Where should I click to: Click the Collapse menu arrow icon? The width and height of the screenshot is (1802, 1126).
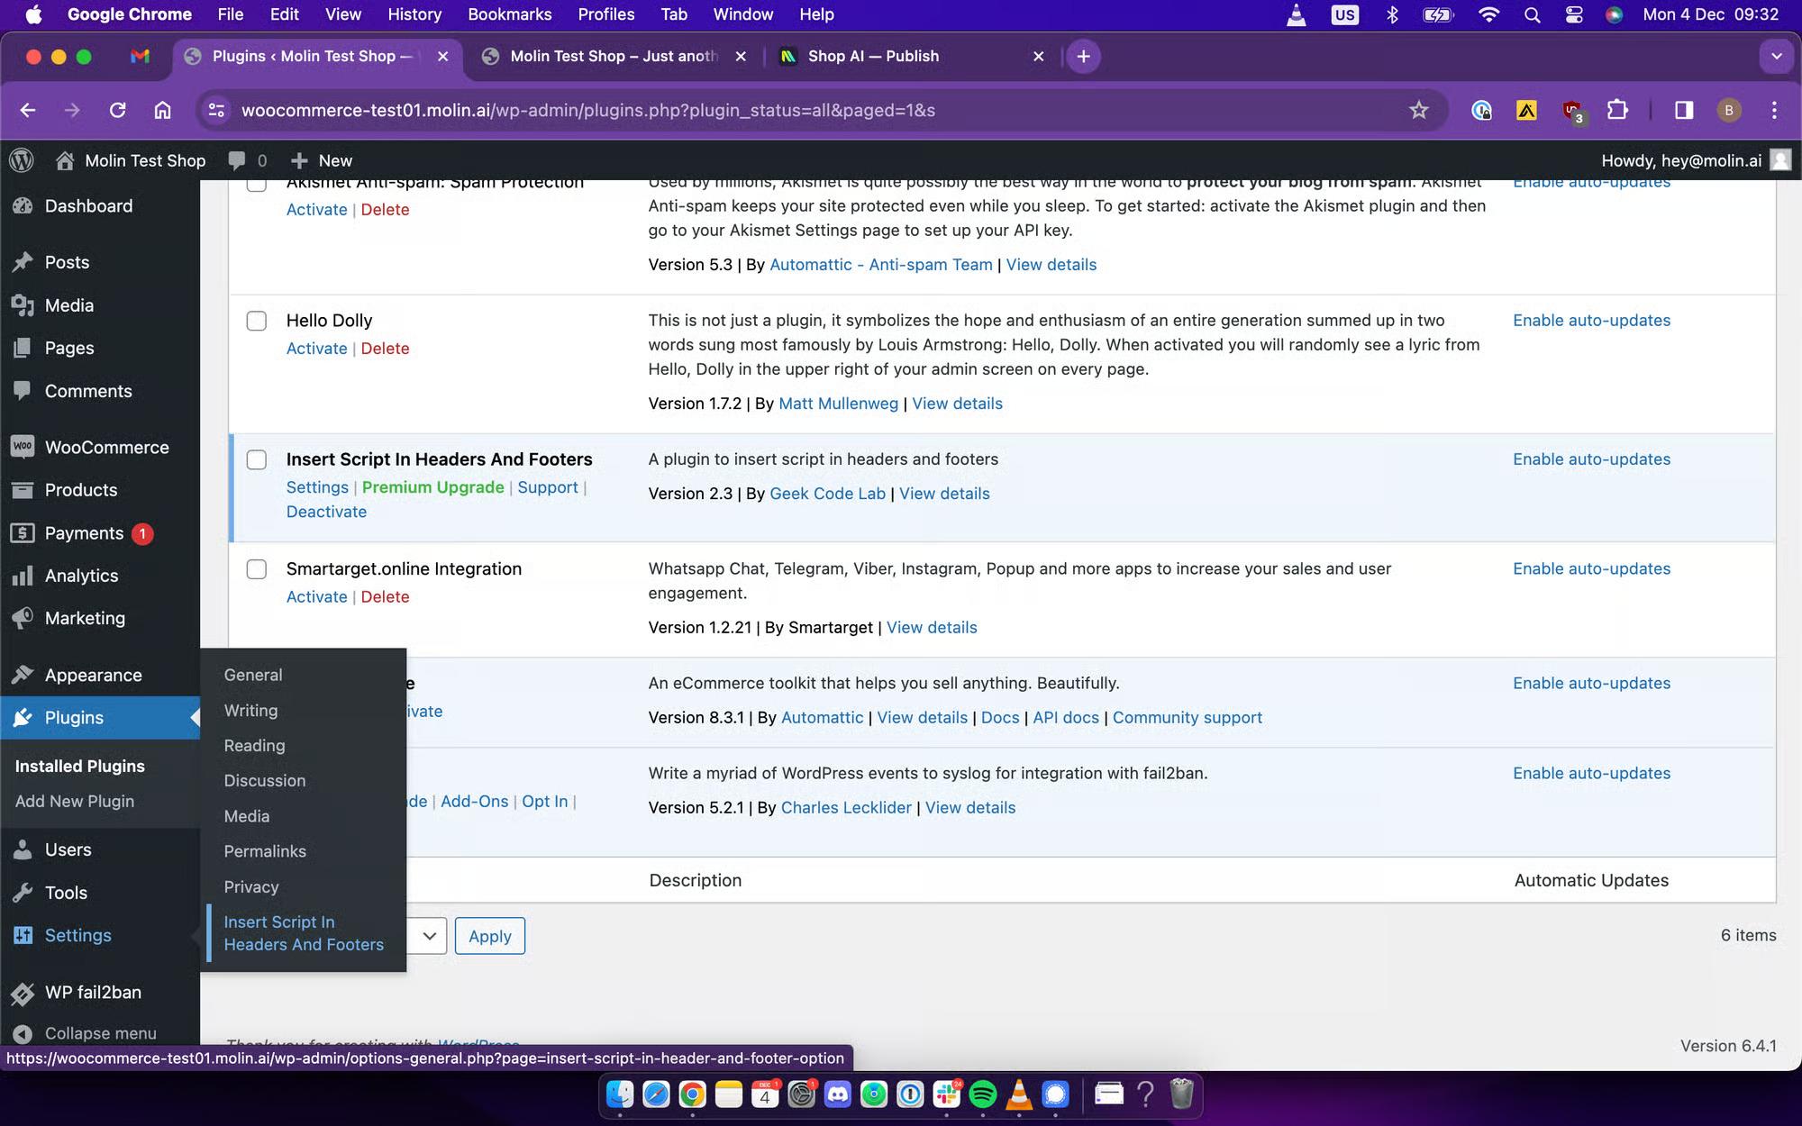coord(23,1034)
